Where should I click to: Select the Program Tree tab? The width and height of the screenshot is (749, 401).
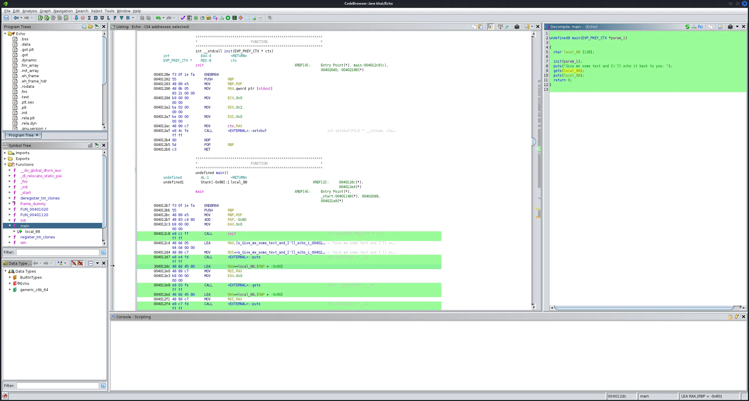click(21, 135)
